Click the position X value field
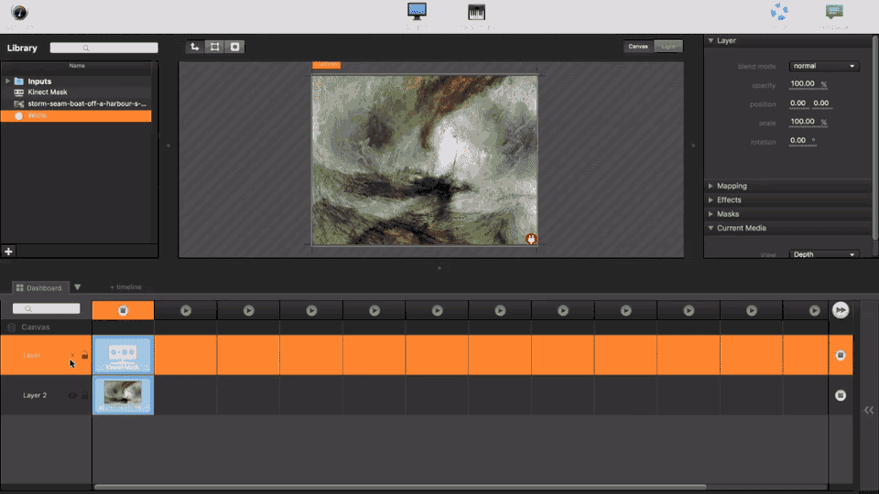Image resolution: width=879 pixels, height=494 pixels. point(798,103)
